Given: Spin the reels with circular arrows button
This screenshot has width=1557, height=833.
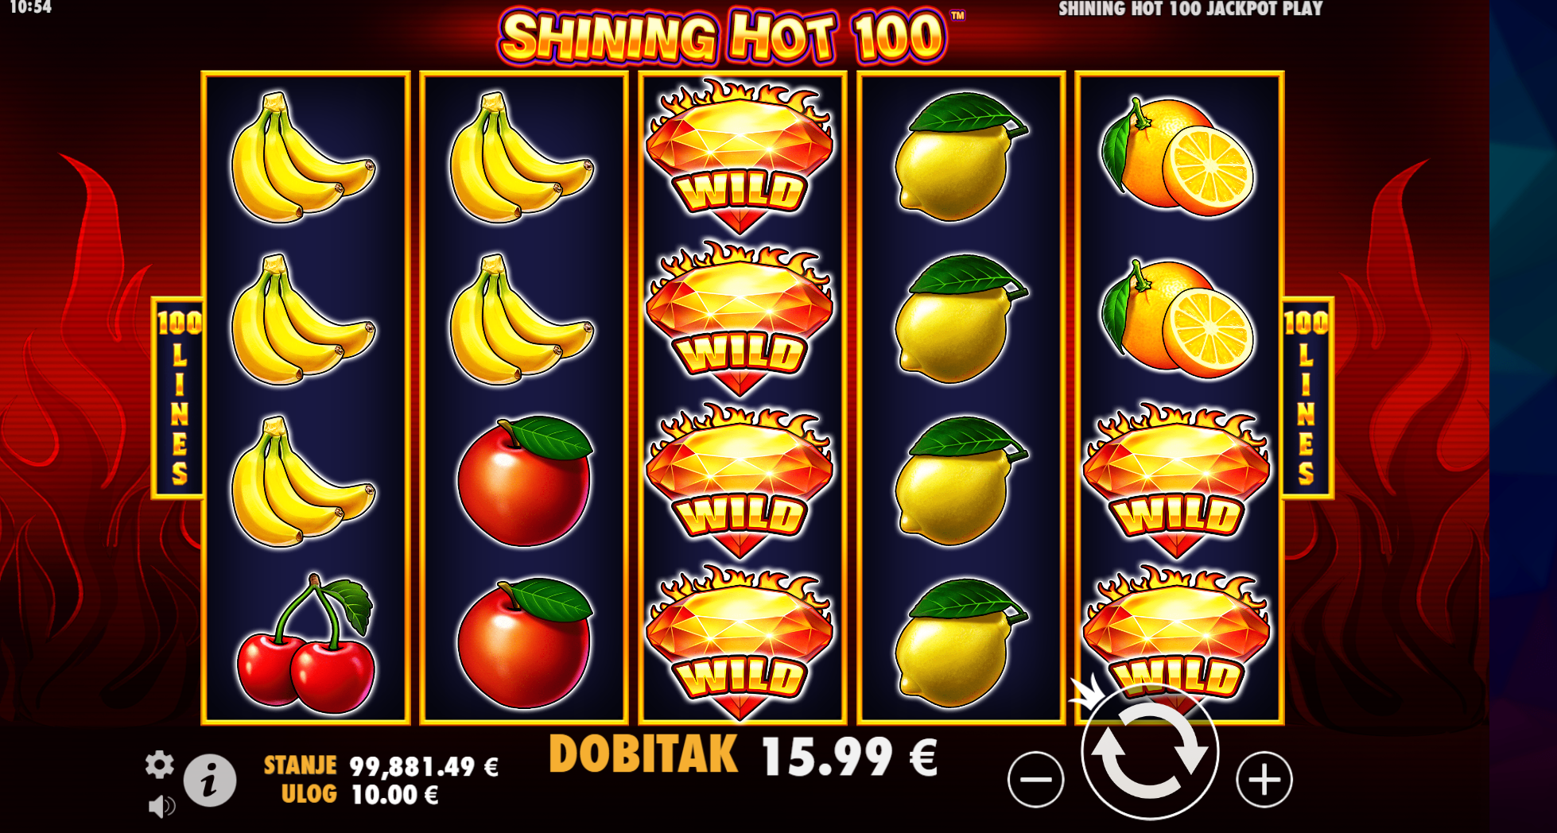Looking at the screenshot, I should 1149,751.
